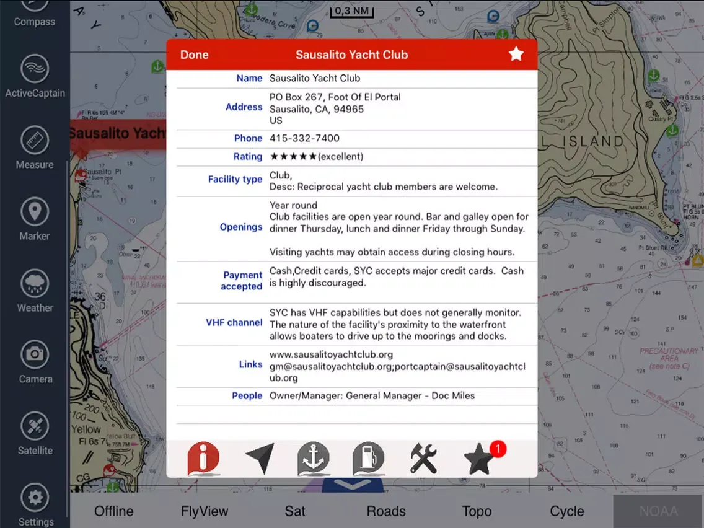Screen dimensions: 704x528
Task: Tap the green anchor marker left of dialog
Action: [157, 66]
